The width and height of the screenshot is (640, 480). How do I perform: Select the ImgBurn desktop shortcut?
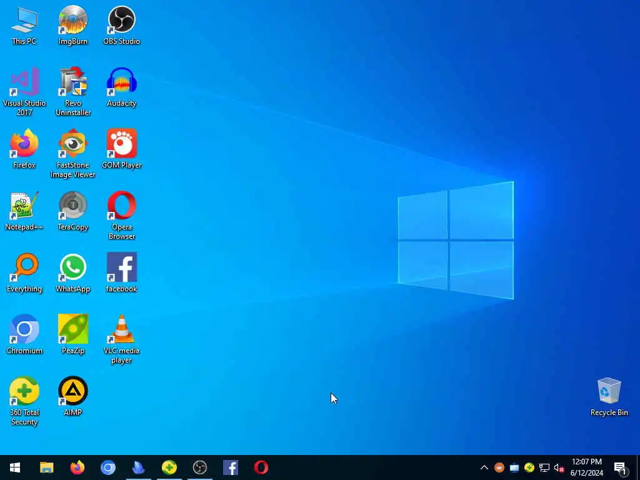point(72,25)
